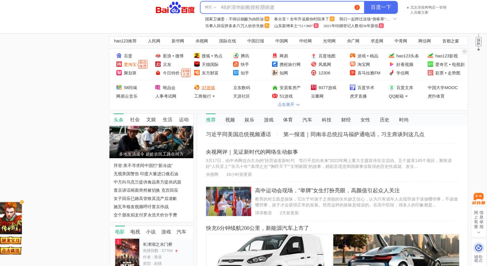
Task: Open the 网页 search type dropdown
Action: pyautogui.click(x=210, y=7)
